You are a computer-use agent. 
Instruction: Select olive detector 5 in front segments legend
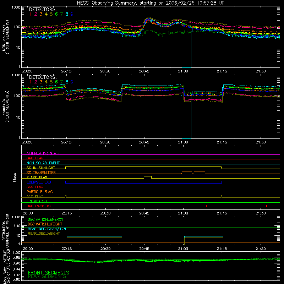coord(51,14)
